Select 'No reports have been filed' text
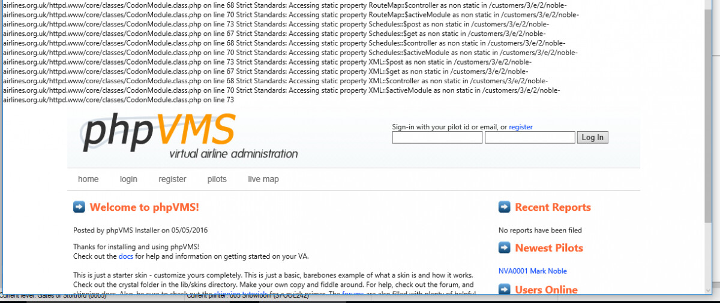 [x=540, y=230]
